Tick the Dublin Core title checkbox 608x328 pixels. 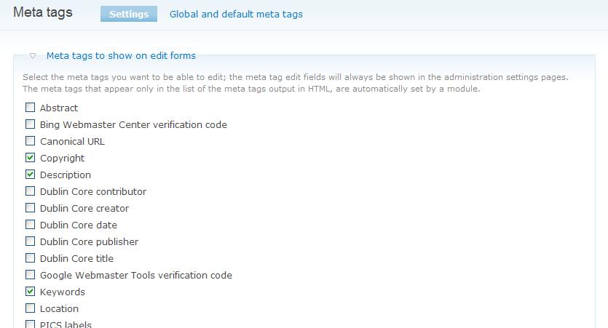click(31, 258)
